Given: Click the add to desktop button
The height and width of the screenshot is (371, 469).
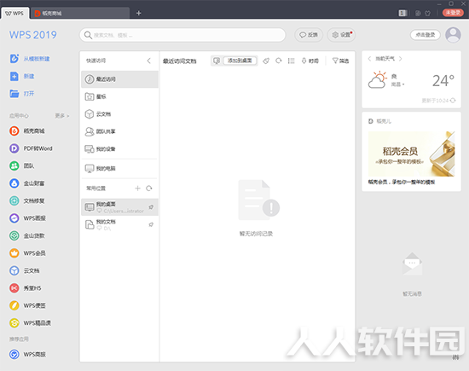Looking at the screenshot, I should 240,61.
